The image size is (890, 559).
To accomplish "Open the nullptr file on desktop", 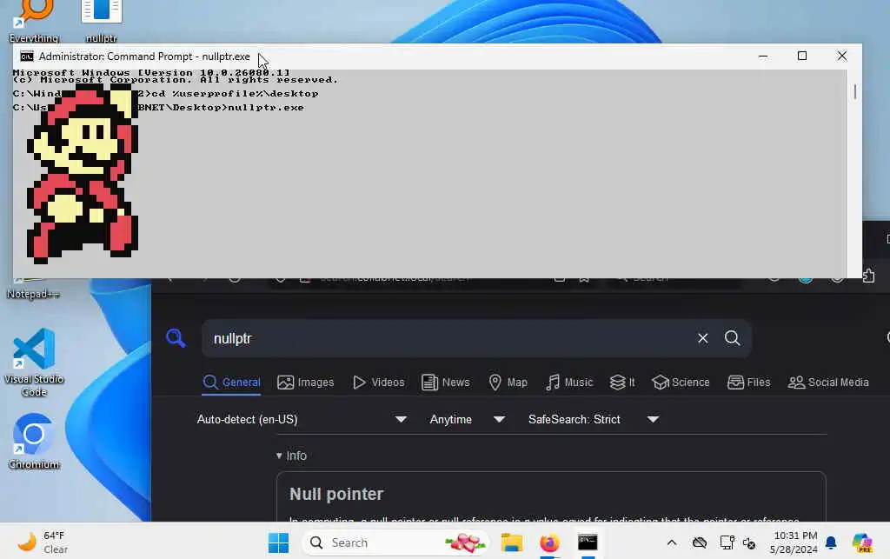I will 102,20.
